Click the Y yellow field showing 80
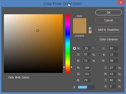 tap(113, 80)
